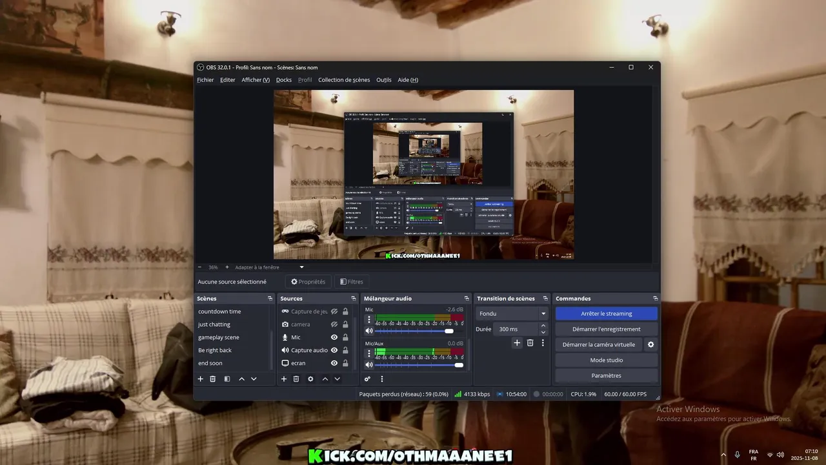
Task: Undock the Mélangeur audio panel icon
Action: (466, 298)
